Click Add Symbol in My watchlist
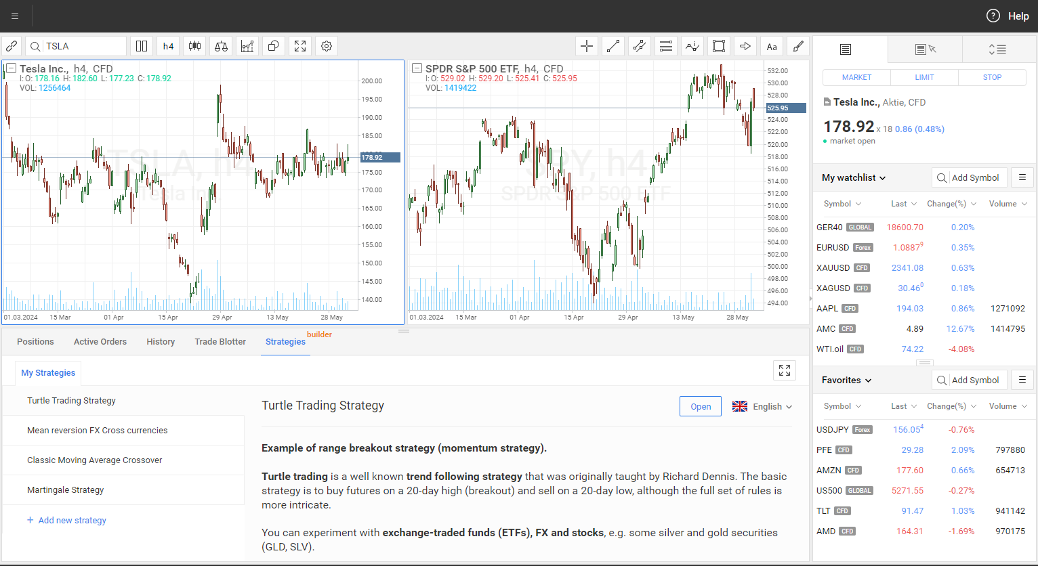This screenshot has height=566, width=1038. pyautogui.click(x=970, y=177)
